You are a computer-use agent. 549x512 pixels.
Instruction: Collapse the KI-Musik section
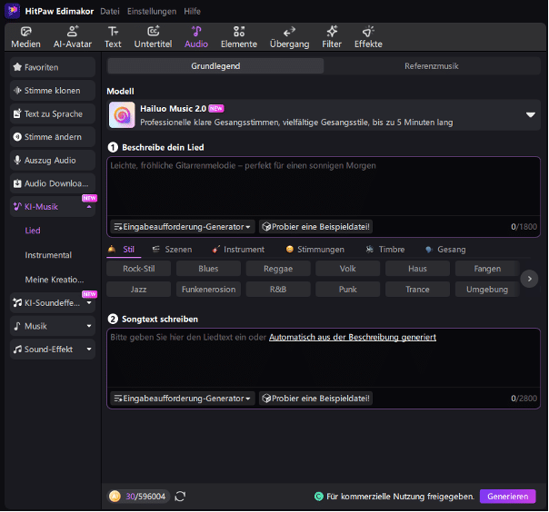89,207
